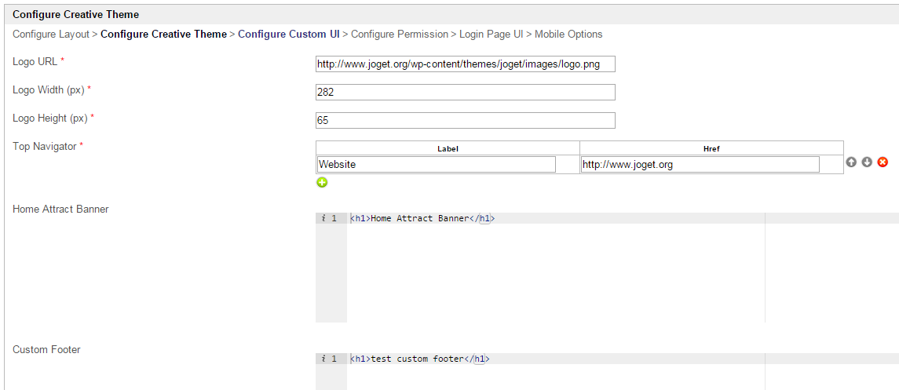899x390 pixels.
Task: Open the Configure Creative Theme step
Action: tap(163, 35)
